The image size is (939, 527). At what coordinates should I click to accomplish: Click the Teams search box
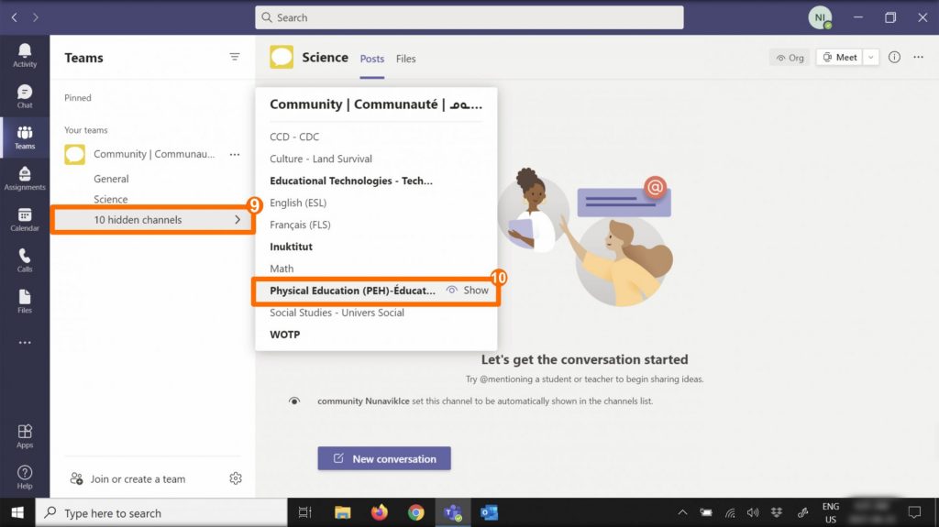coord(469,17)
